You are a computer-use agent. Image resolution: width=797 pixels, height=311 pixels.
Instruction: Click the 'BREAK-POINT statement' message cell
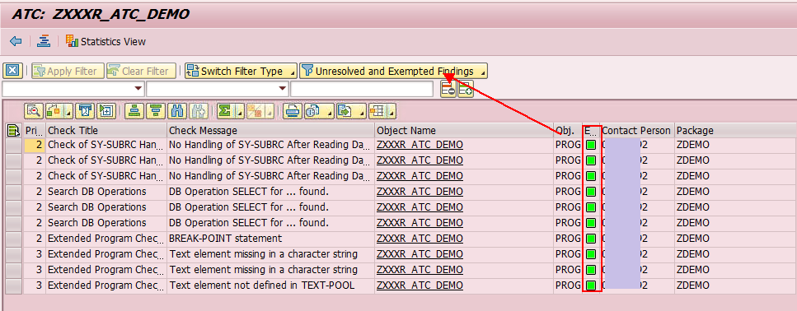(x=271, y=239)
